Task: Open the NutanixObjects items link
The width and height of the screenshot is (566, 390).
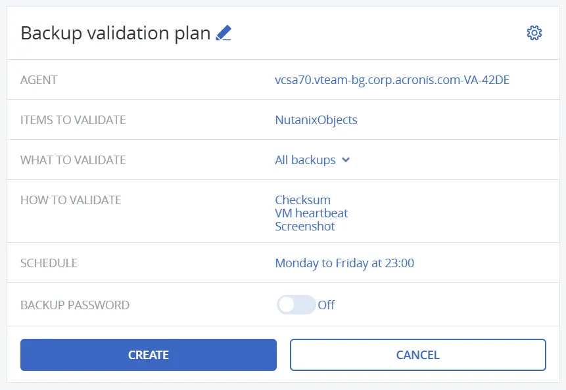Action: point(316,120)
